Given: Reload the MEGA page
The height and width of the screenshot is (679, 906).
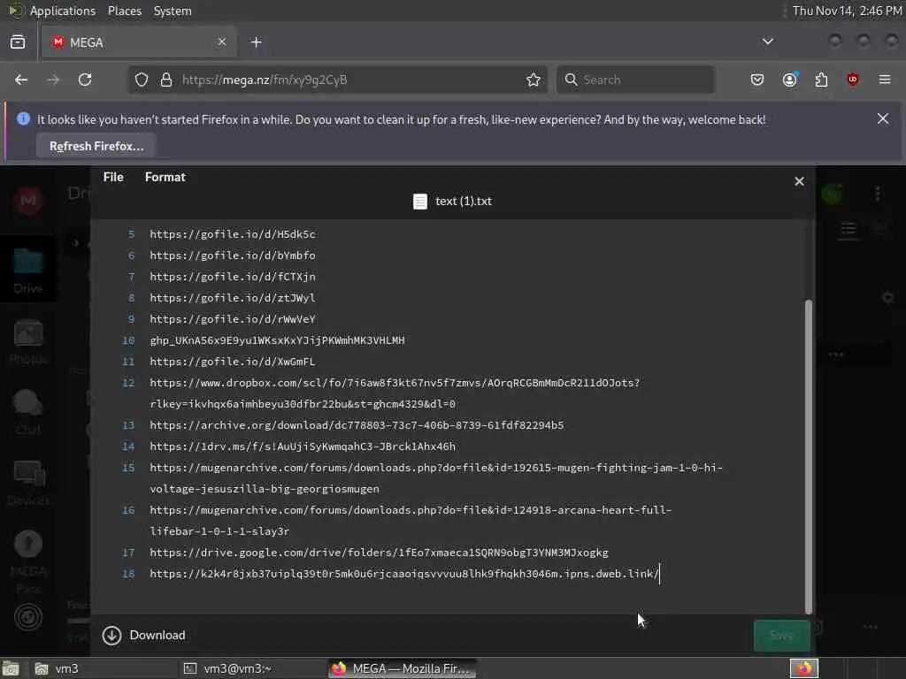Looking at the screenshot, I should pyautogui.click(x=85, y=80).
